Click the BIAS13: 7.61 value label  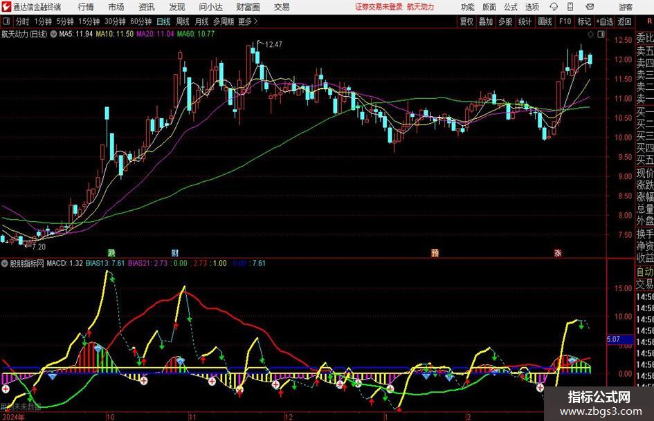tap(105, 263)
